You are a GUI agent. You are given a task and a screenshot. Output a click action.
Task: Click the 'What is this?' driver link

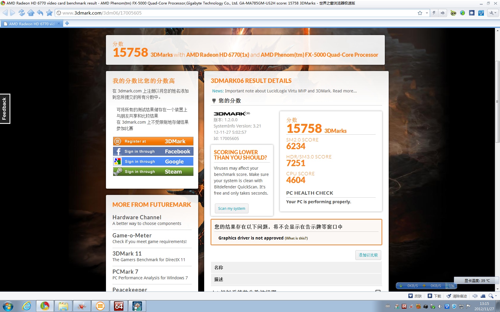click(x=296, y=238)
